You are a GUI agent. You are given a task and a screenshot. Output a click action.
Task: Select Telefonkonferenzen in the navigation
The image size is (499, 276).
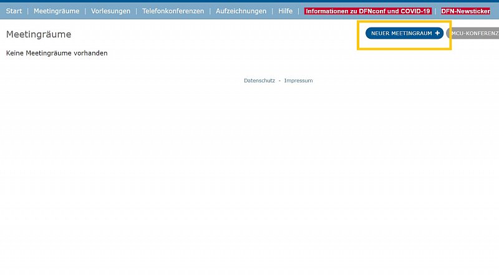tap(173, 11)
